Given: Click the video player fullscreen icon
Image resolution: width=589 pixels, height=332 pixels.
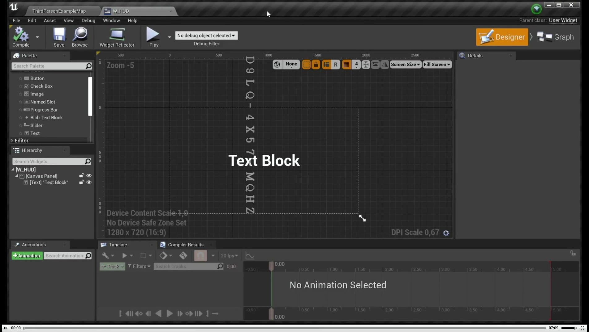Looking at the screenshot, I should [583, 328].
